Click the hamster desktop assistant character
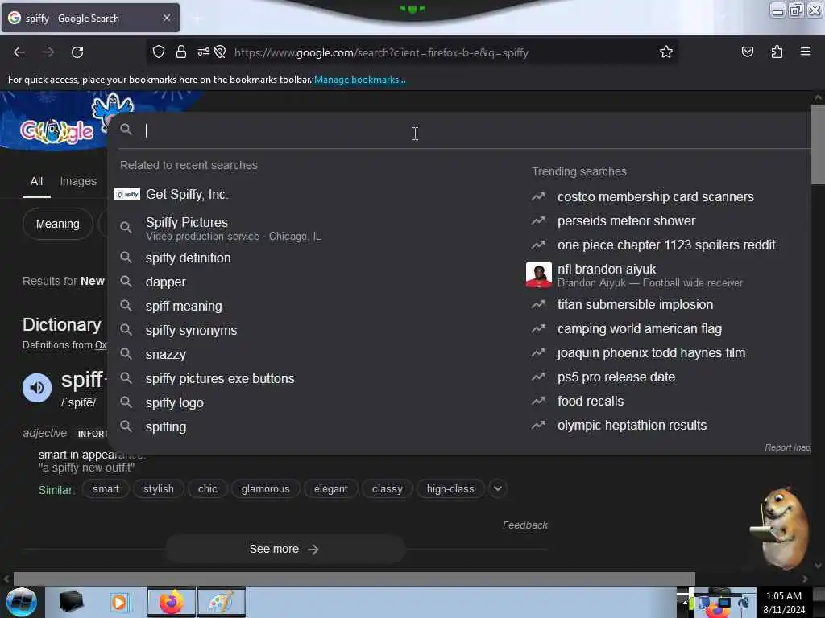The height and width of the screenshot is (618, 825). 780,529
